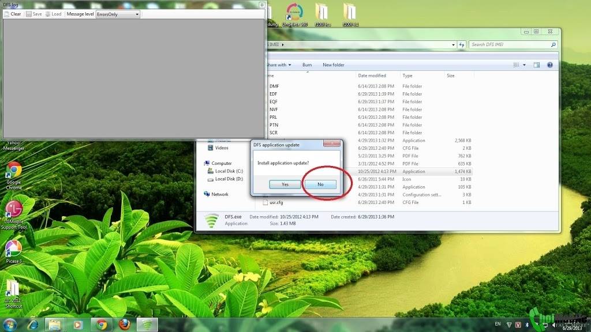Open Windows Explorer from the taskbar
591x332 pixels.
pyautogui.click(x=55, y=325)
